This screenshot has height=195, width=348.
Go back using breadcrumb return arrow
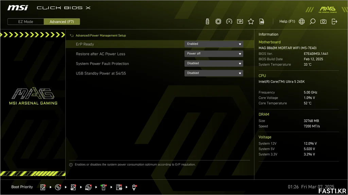pyautogui.click(x=71, y=35)
